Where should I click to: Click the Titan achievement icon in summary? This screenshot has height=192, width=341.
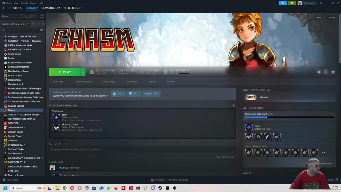(x=56, y=118)
